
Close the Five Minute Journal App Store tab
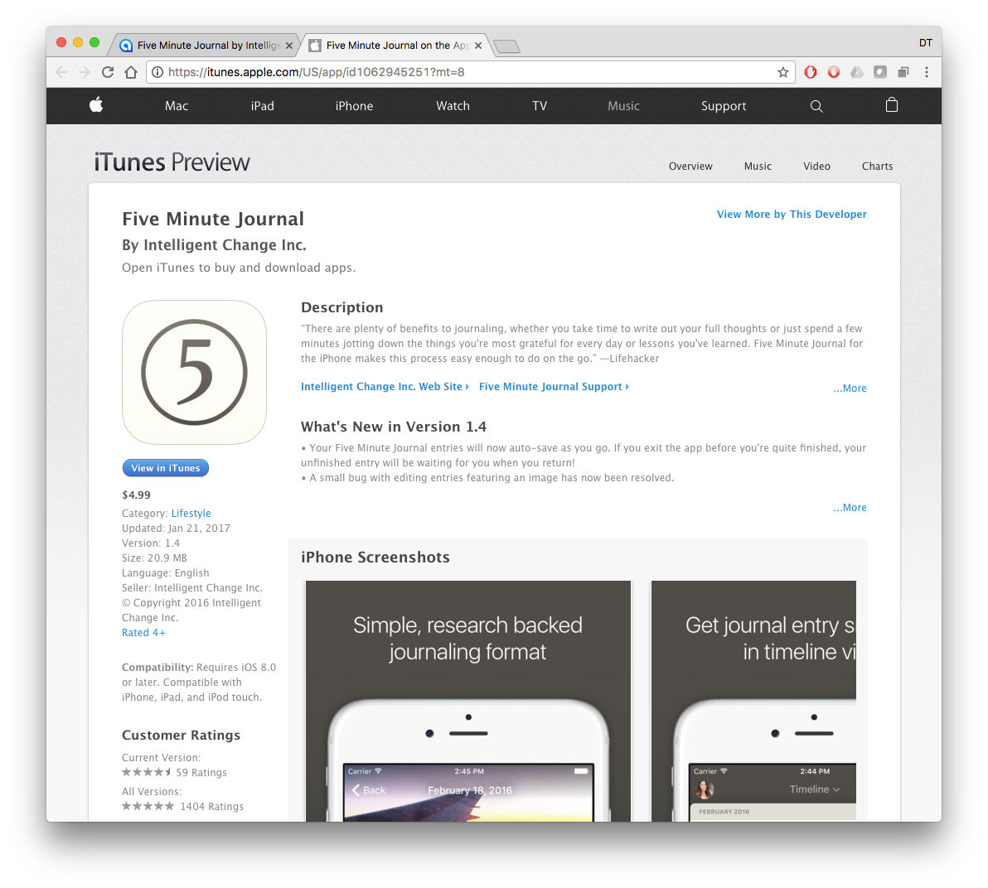click(x=478, y=46)
